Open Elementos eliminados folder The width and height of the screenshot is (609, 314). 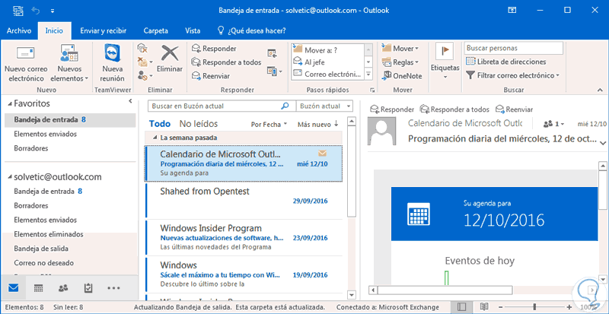[x=49, y=234]
